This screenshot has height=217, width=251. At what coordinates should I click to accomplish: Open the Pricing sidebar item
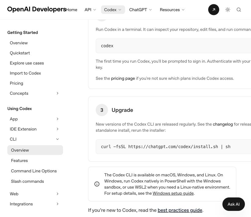(17, 83)
